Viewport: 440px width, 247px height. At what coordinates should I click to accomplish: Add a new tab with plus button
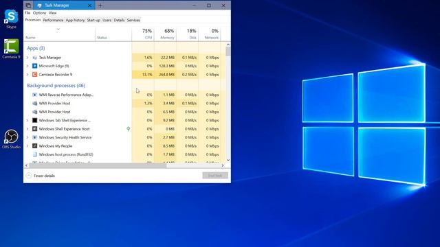coord(100,5)
